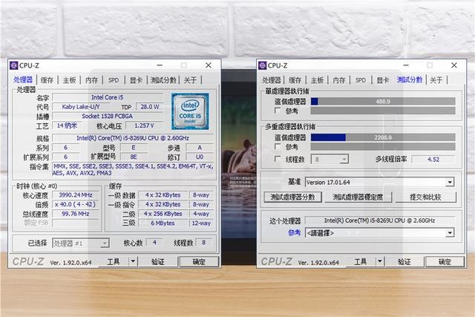Open the 处理器 #1 selection dropdown
This screenshot has height=317, width=475.
(x=105, y=243)
